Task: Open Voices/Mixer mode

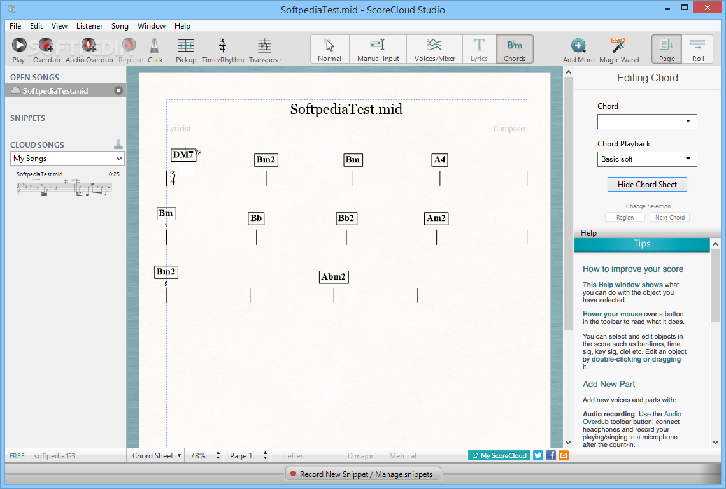Action: coord(434,49)
